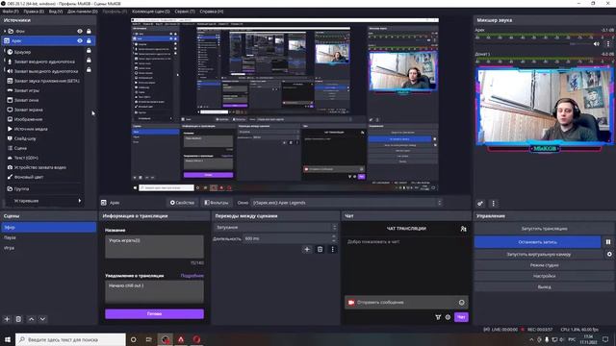Add a Захват экрана source
This screenshot has width=616, height=346.
(28, 110)
